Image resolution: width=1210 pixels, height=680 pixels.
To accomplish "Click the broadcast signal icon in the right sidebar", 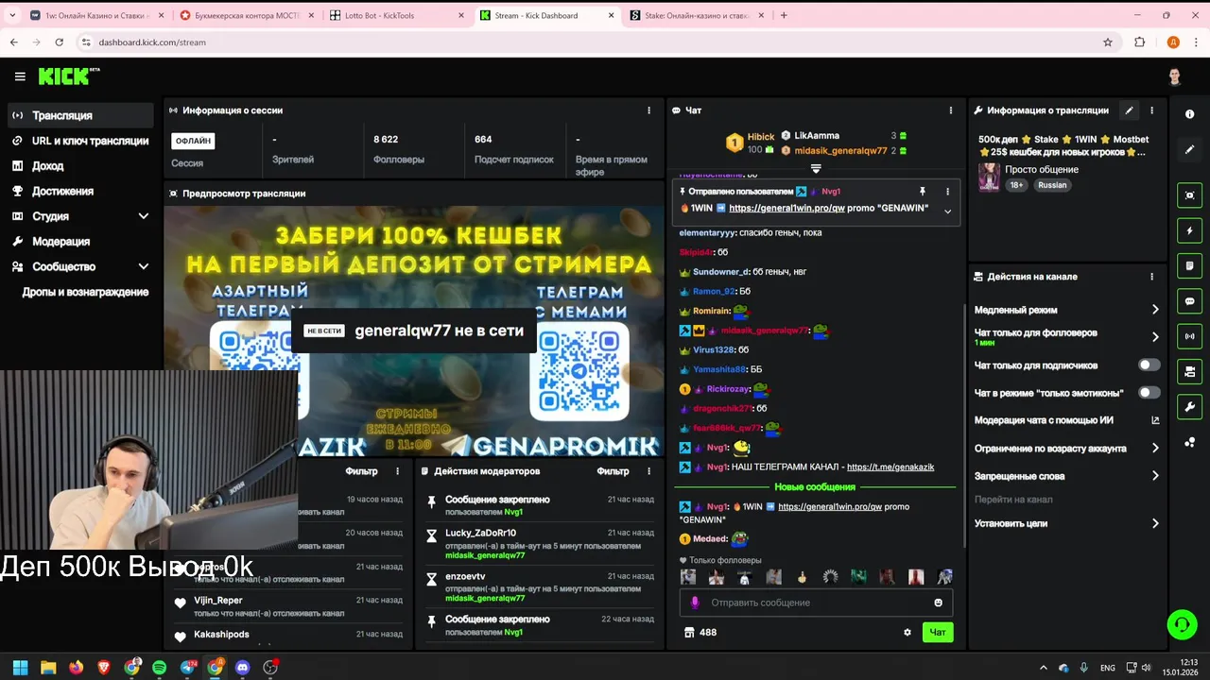I will tap(1189, 336).
